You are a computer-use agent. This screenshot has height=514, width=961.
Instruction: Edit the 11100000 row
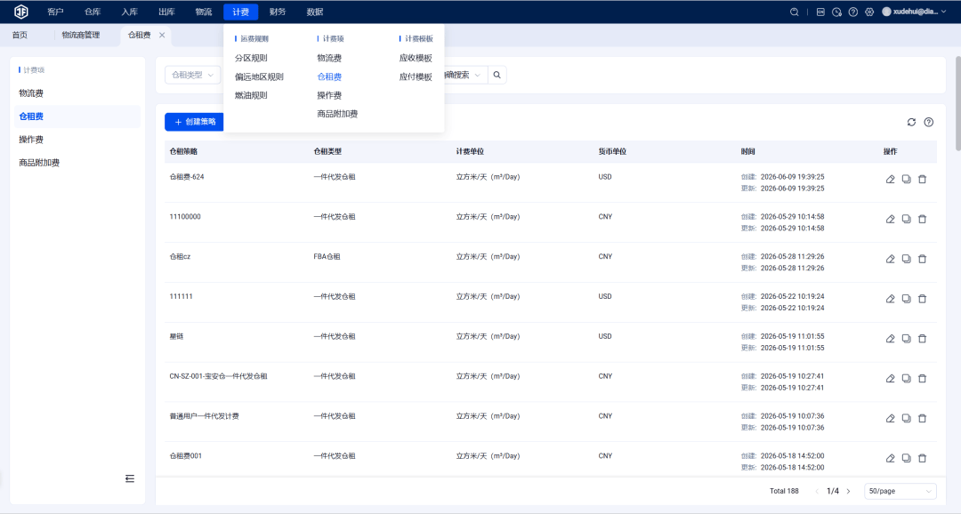pos(890,219)
